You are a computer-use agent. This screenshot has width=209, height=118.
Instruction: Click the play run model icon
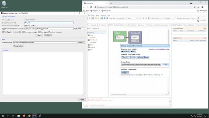[x=141, y=18]
